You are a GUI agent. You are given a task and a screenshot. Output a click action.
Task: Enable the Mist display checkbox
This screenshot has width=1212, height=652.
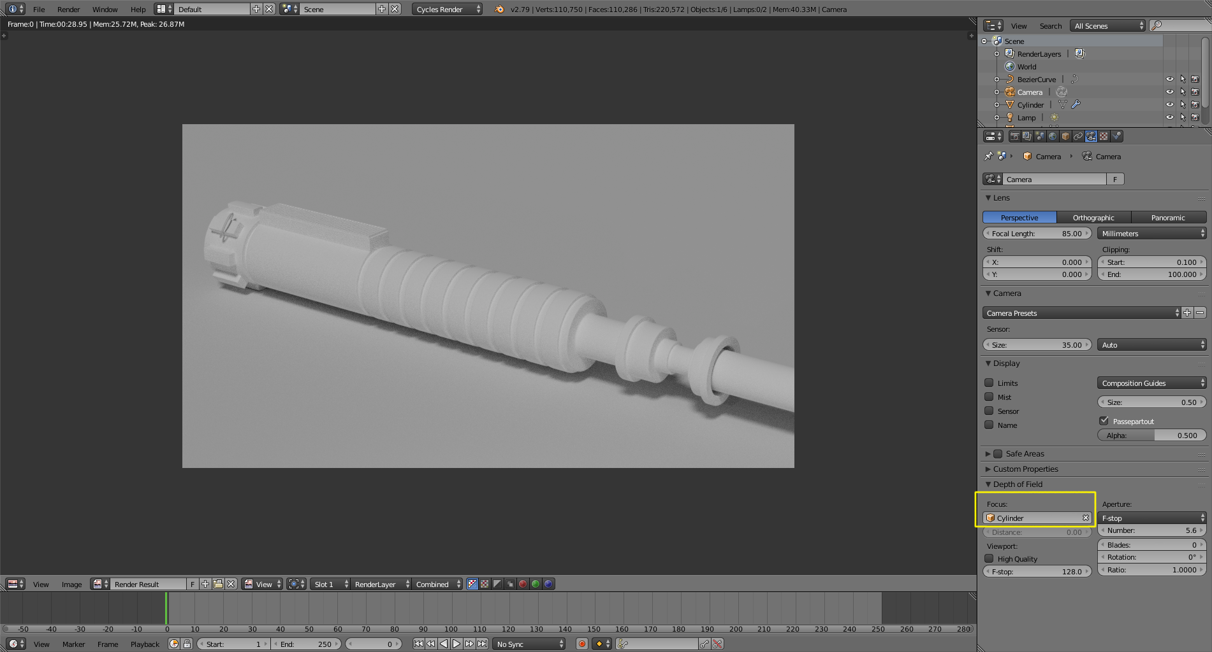[x=989, y=397]
